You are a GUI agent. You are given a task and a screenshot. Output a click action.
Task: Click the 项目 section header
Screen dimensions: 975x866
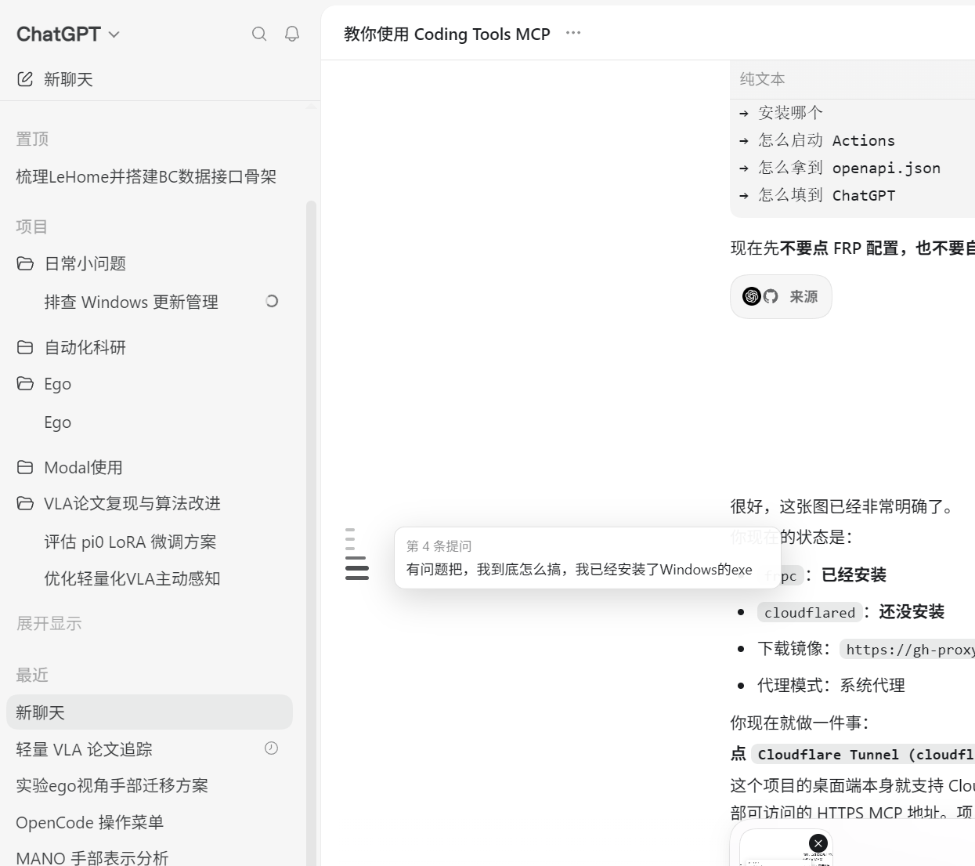click(32, 227)
